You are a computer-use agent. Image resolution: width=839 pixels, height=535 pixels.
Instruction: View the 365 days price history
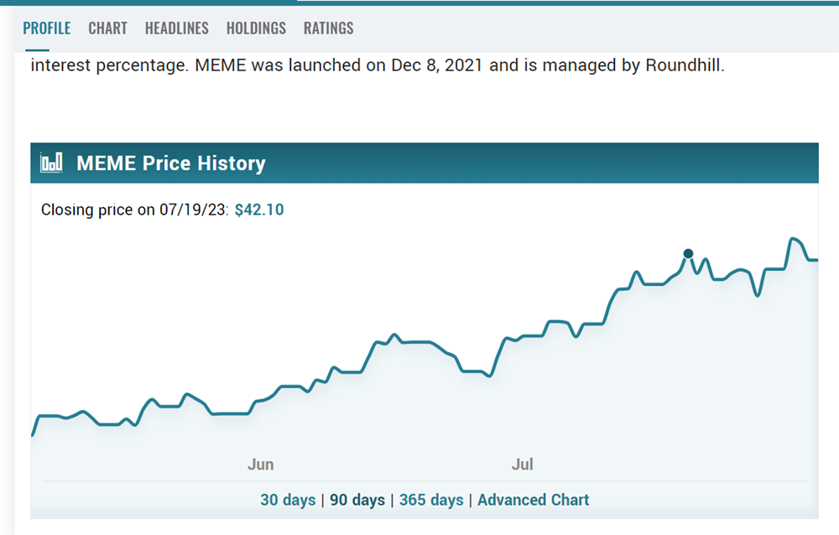(431, 500)
